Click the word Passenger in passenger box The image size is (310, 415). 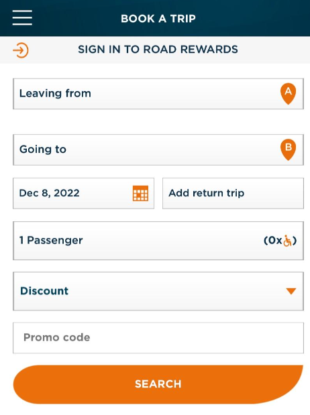coord(55,241)
